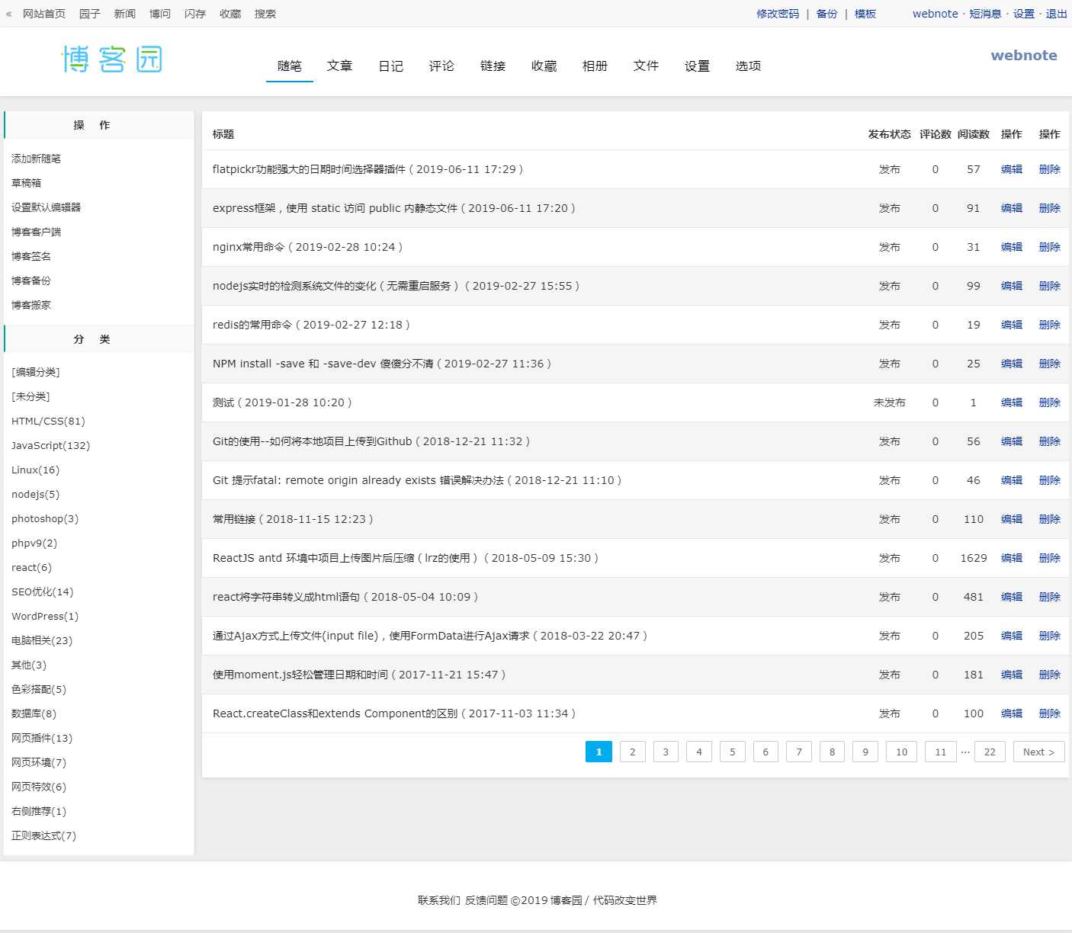Open 博客搬家 link
1072x933 pixels.
[x=31, y=305]
